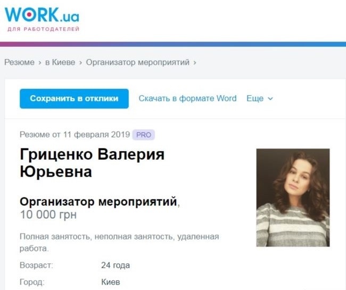Click the arrow after в Киеве breadcrumb
This screenshot has height=290, width=346.
pyautogui.click(x=80, y=63)
